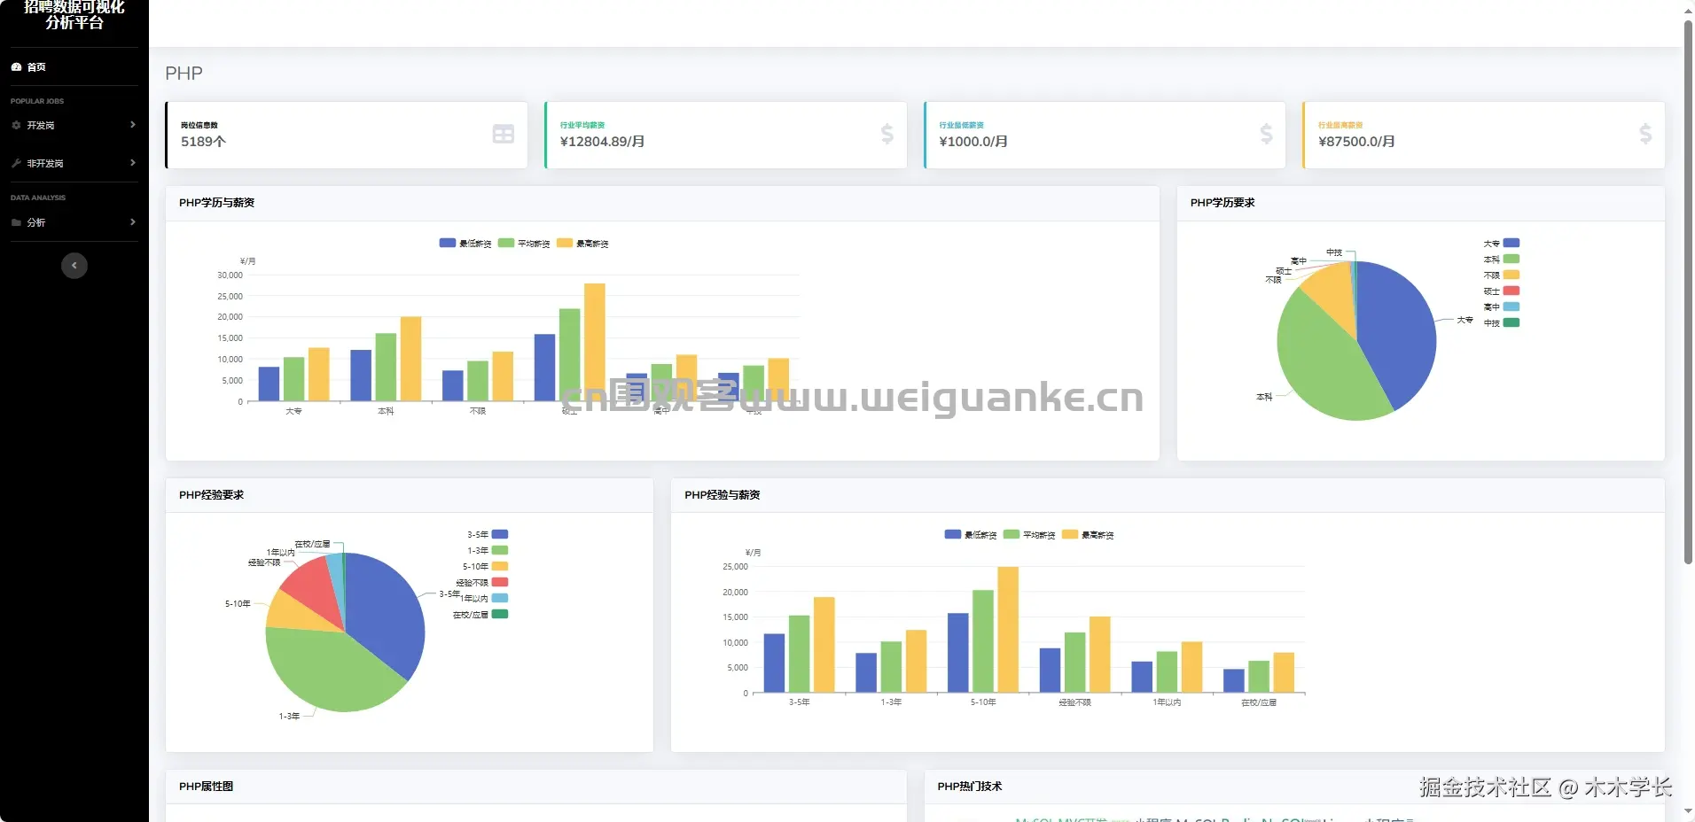Toggle 平均薪资 legend in PHP经验与薪资 chart
Screen dimensions: 1695x822
[1029, 535]
